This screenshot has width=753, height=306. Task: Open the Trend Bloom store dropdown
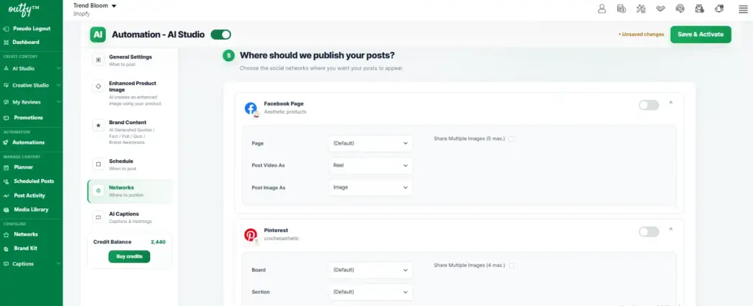click(x=95, y=6)
